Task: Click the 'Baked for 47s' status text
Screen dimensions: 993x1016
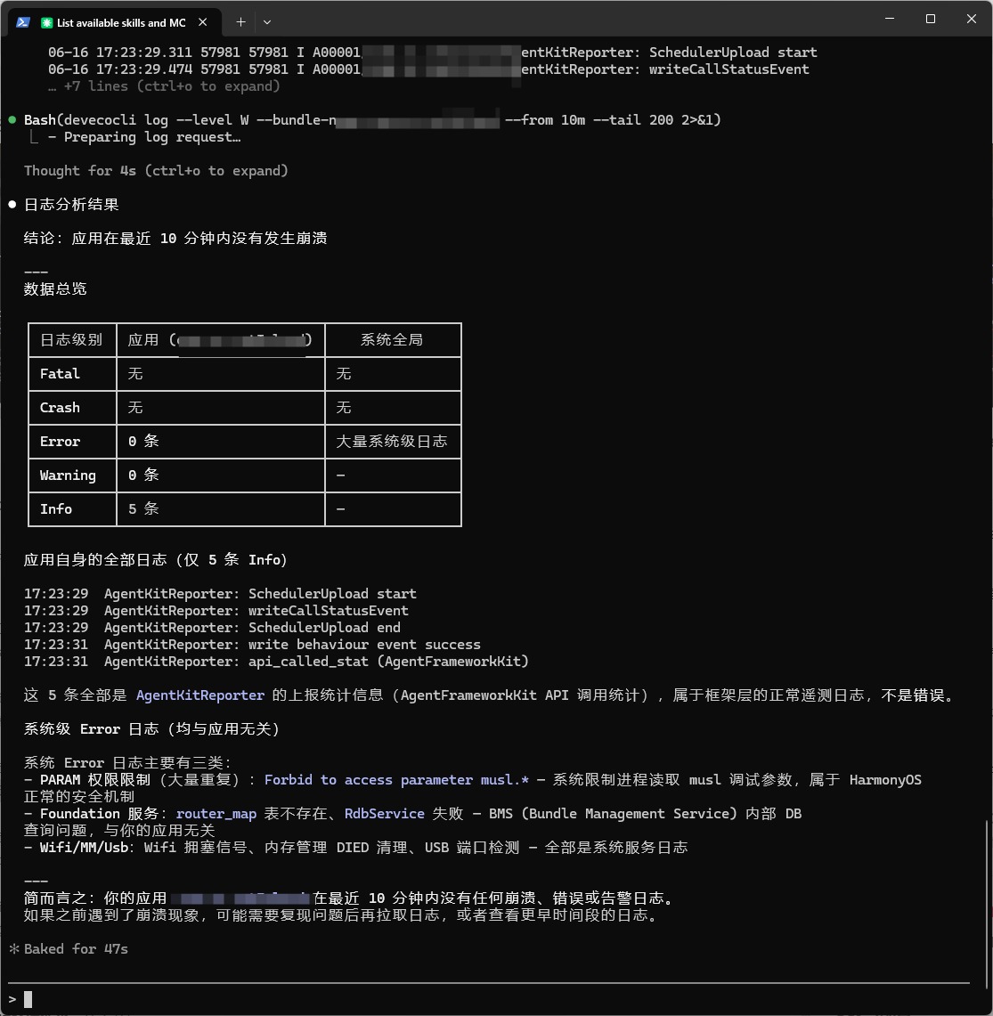Action: [x=76, y=948]
